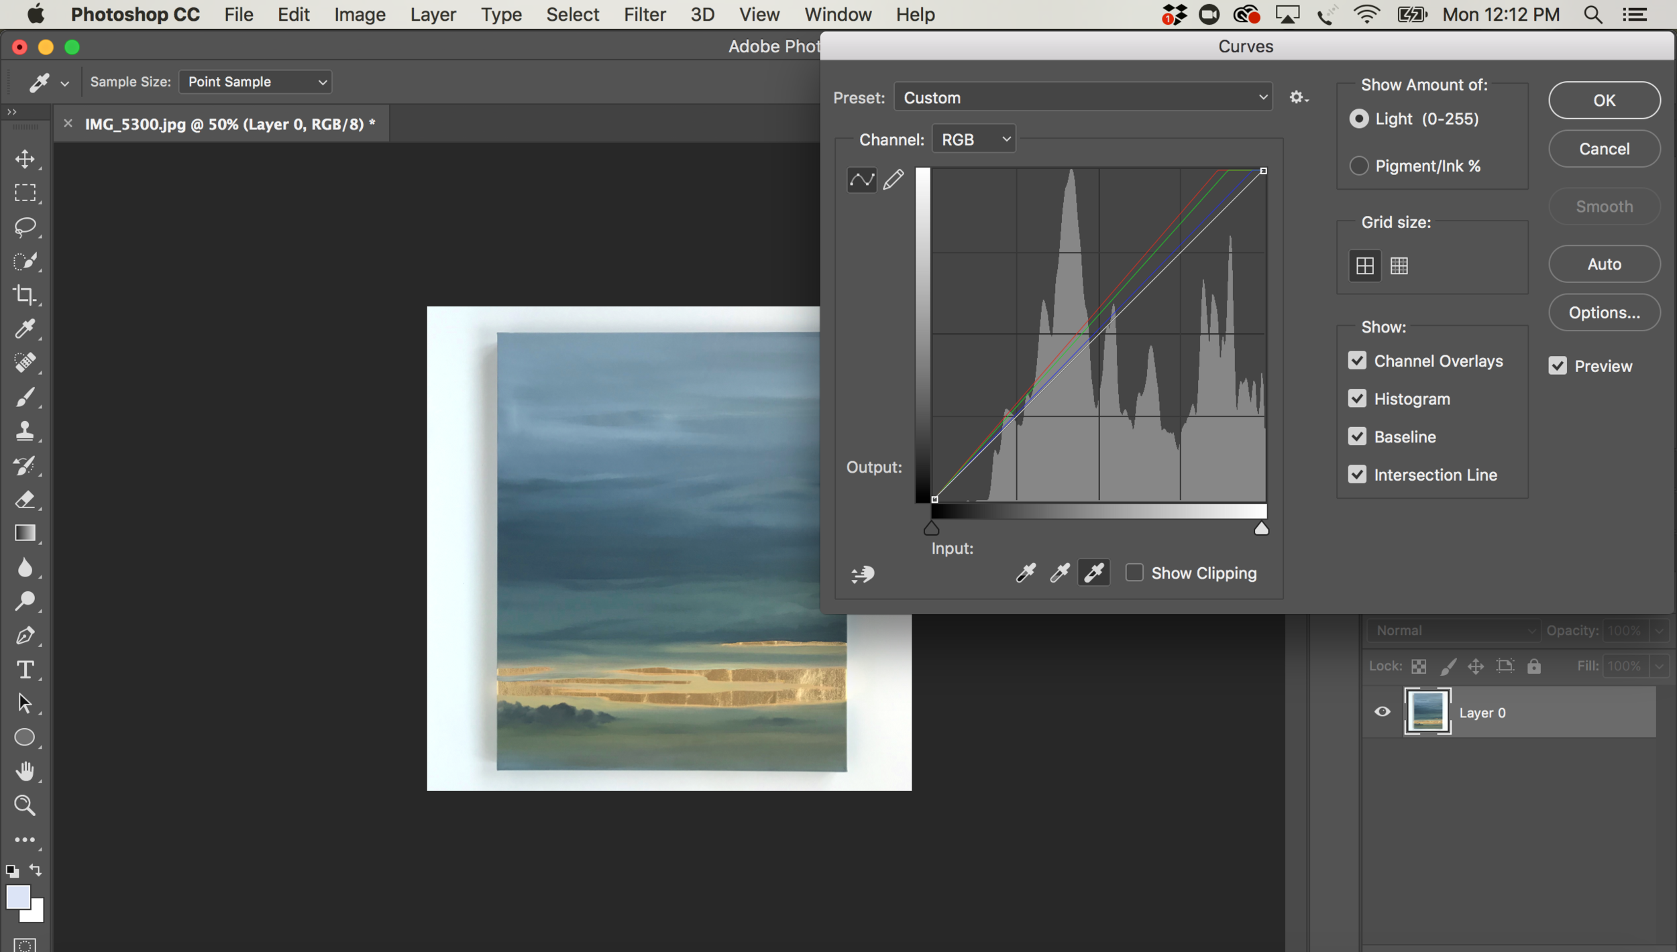The image size is (1677, 952).
Task: Open the Filter menu
Action: point(645,14)
